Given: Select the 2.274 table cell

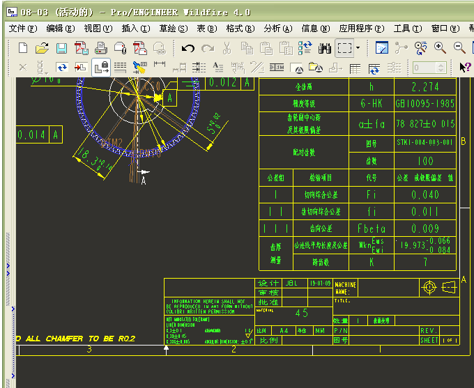Looking at the screenshot, I should [x=425, y=87].
